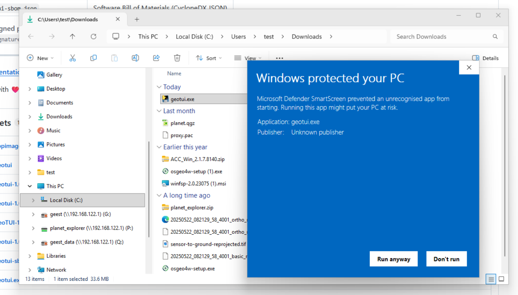The image size is (518, 295).
Task: Open Libraries in navigation pane
Action: click(x=56, y=256)
